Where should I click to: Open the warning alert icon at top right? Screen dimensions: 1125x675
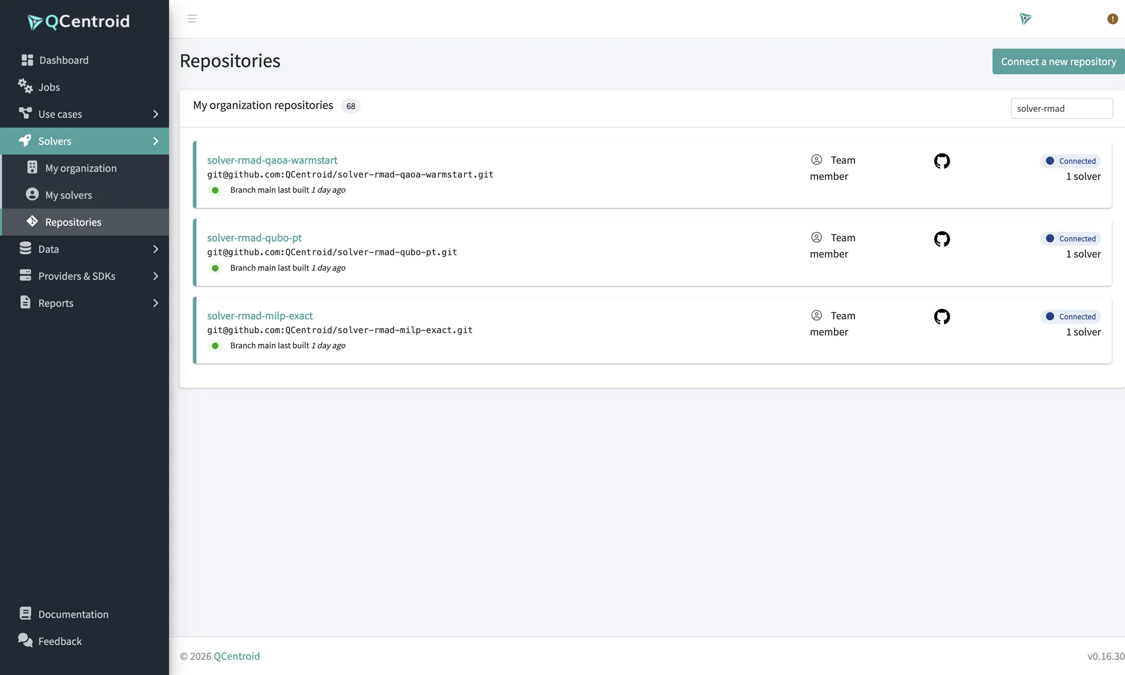pyautogui.click(x=1112, y=18)
